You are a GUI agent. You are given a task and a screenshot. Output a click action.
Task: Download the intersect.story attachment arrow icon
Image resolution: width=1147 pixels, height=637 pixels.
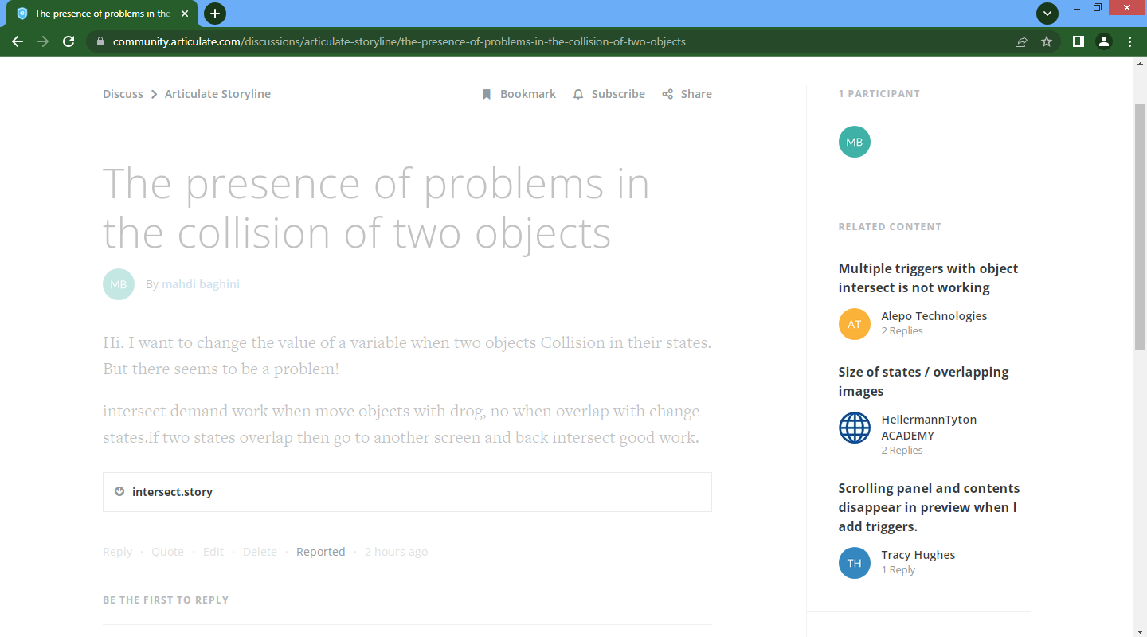click(119, 491)
